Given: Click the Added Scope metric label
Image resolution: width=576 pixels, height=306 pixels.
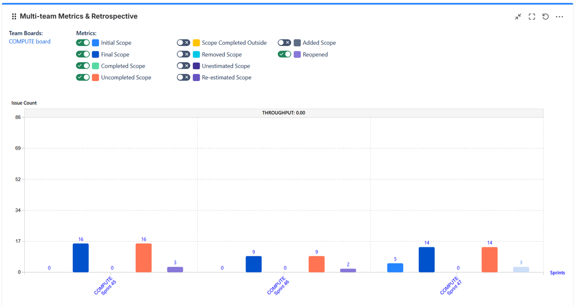Looking at the screenshot, I should (x=319, y=43).
